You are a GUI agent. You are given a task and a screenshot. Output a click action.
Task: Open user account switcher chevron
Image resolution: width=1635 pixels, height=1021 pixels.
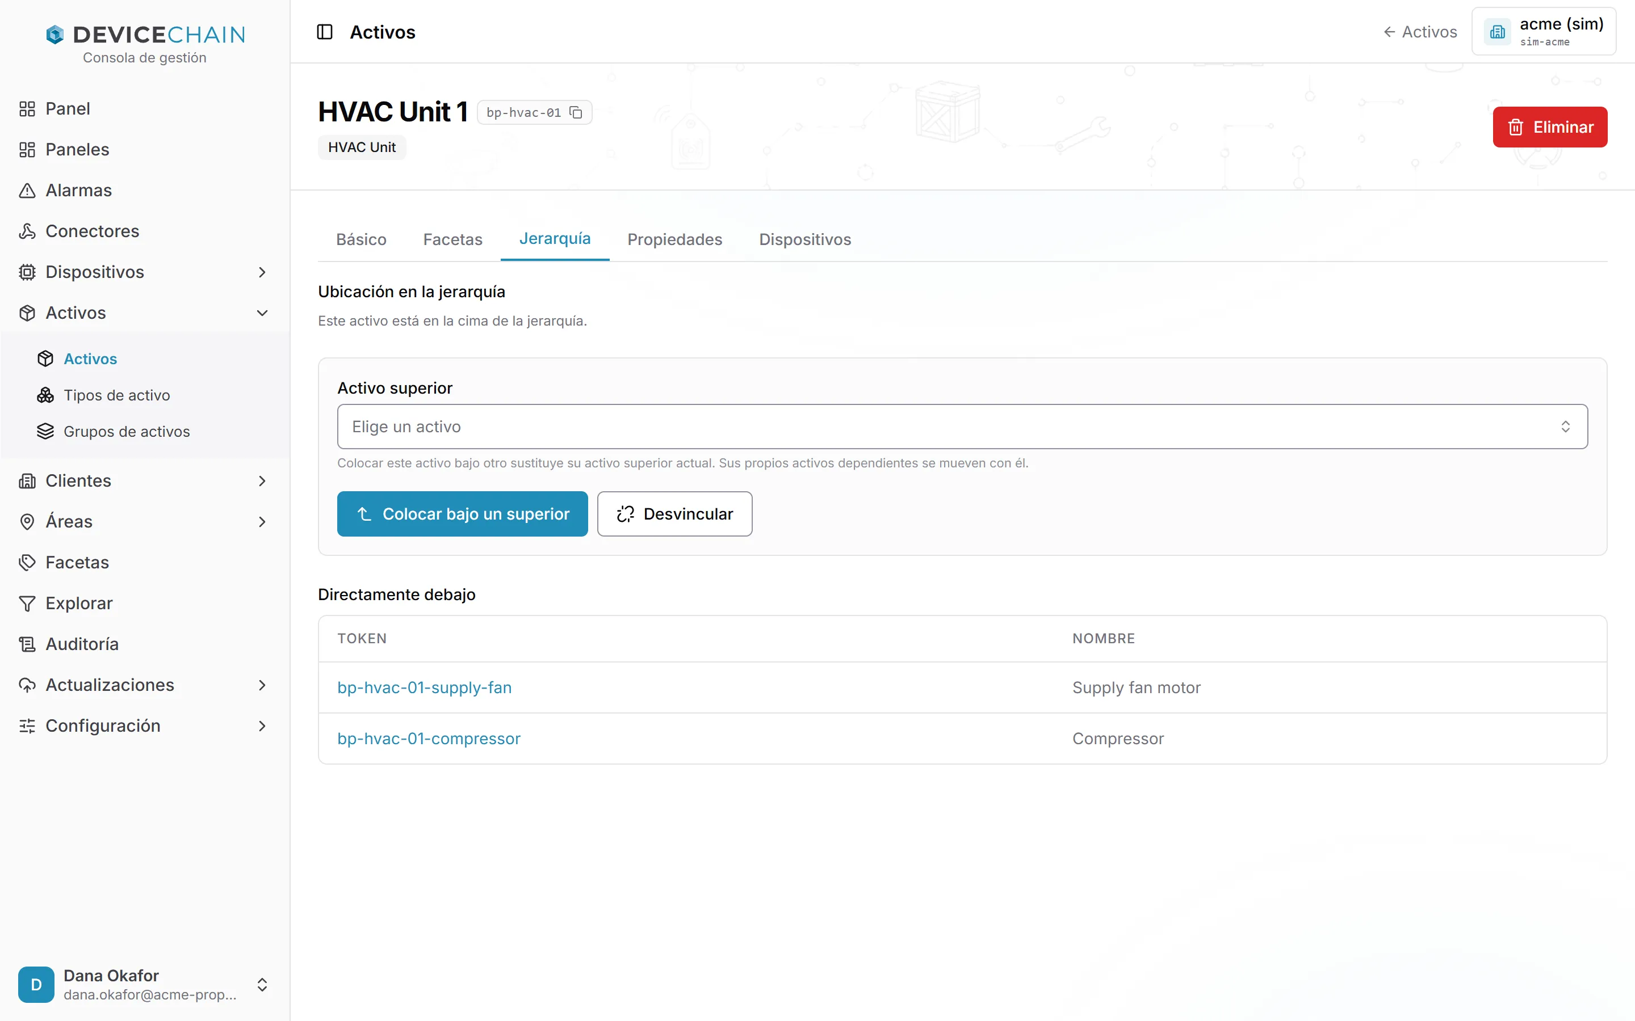click(x=263, y=985)
